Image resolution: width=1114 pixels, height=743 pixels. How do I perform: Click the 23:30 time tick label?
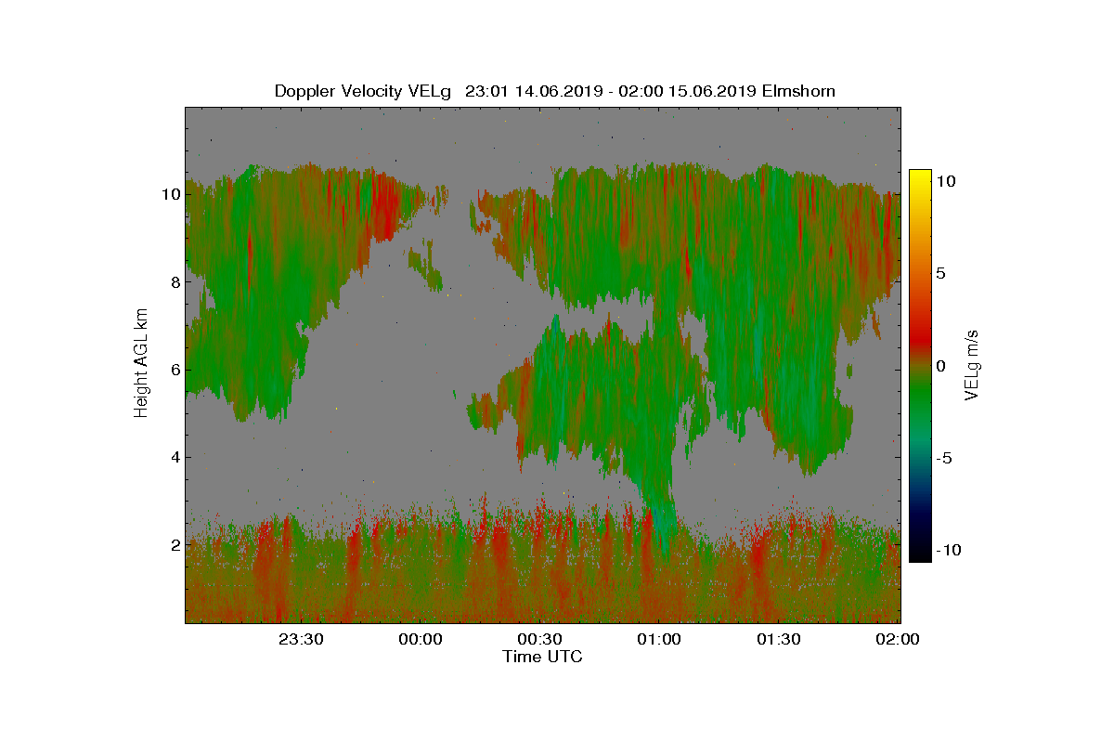(x=301, y=639)
